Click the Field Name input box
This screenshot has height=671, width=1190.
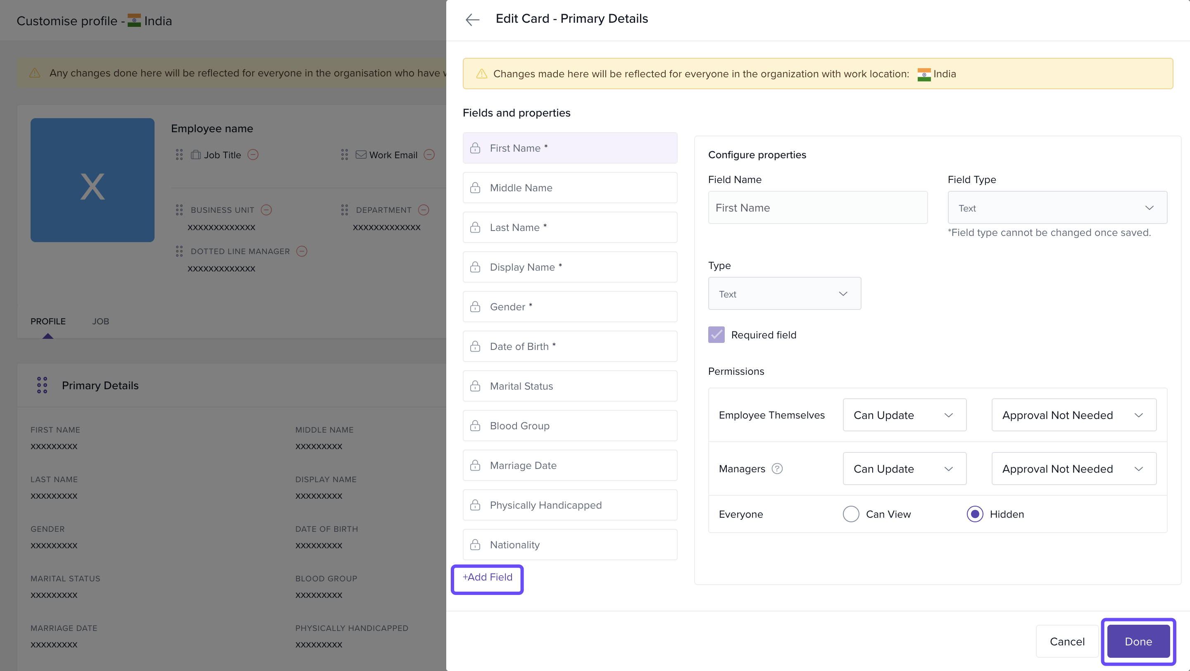[x=817, y=208]
